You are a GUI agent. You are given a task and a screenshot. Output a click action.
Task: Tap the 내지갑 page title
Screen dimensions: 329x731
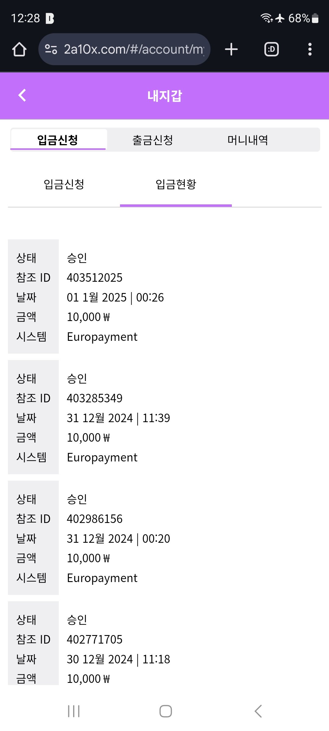click(164, 96)
